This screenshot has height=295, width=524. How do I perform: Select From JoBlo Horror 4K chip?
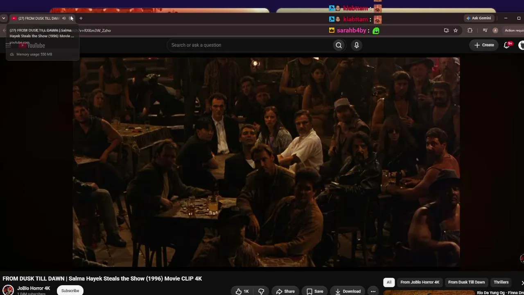[420, 282]
